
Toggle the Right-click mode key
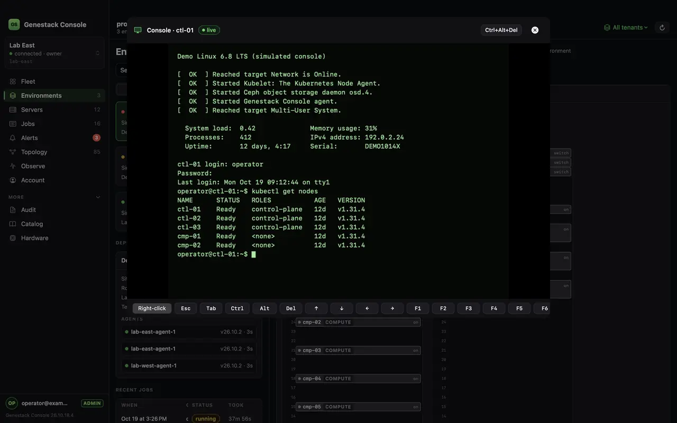click(x=152, y=308)
